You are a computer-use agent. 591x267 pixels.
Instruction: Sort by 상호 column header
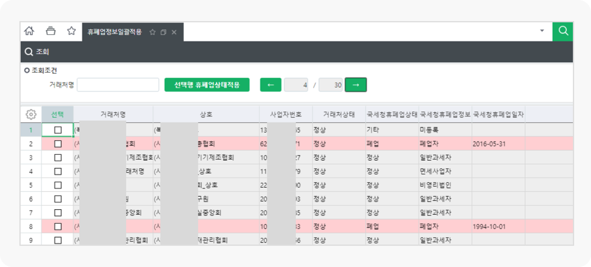pos(206,114)
